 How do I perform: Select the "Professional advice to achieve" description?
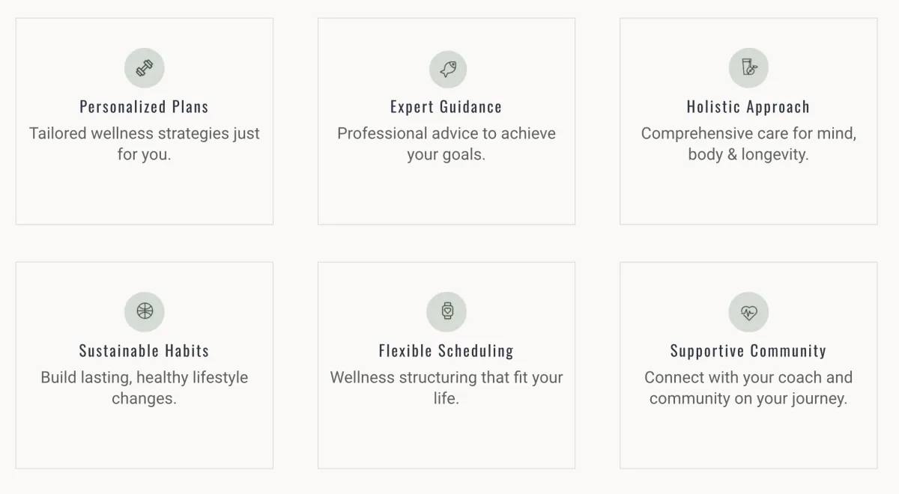tap(447, 134)
